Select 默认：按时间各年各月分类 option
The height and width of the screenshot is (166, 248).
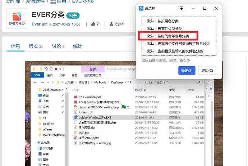tap(179, 36)
